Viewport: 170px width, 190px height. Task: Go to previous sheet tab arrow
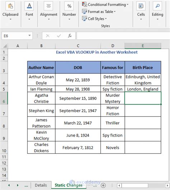pos(9,185)
